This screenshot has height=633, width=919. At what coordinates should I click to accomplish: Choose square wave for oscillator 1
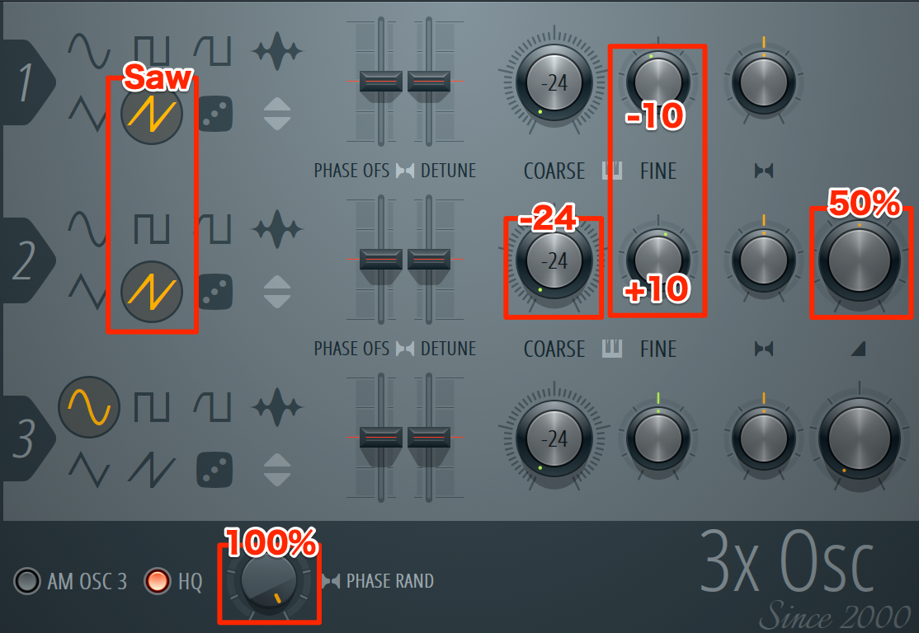pyautogui.click(x=152, y=51)
